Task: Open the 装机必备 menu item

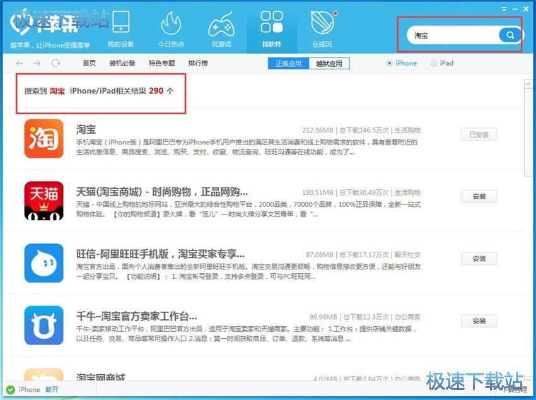Action: pos(122,63)
